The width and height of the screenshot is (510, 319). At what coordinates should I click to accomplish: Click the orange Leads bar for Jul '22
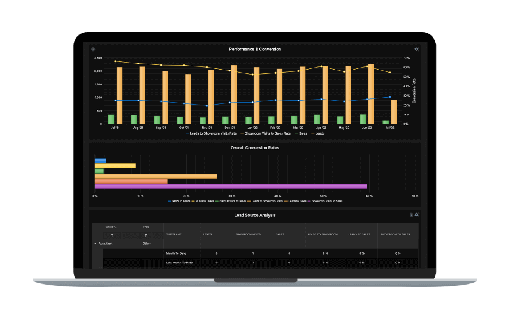click(394, 112)
